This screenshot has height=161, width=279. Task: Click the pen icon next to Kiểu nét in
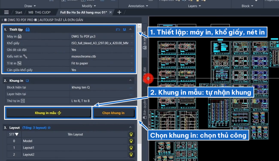(25, 56)
